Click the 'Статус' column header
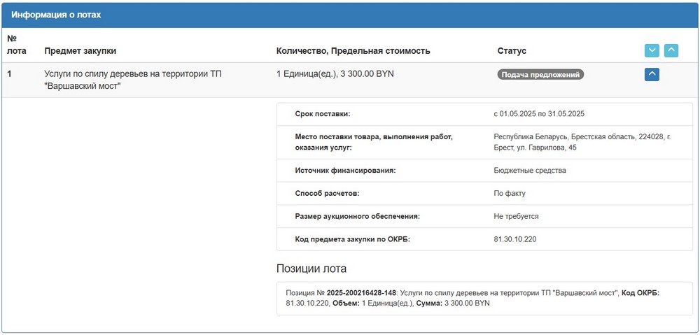 [x=511, y=51]
